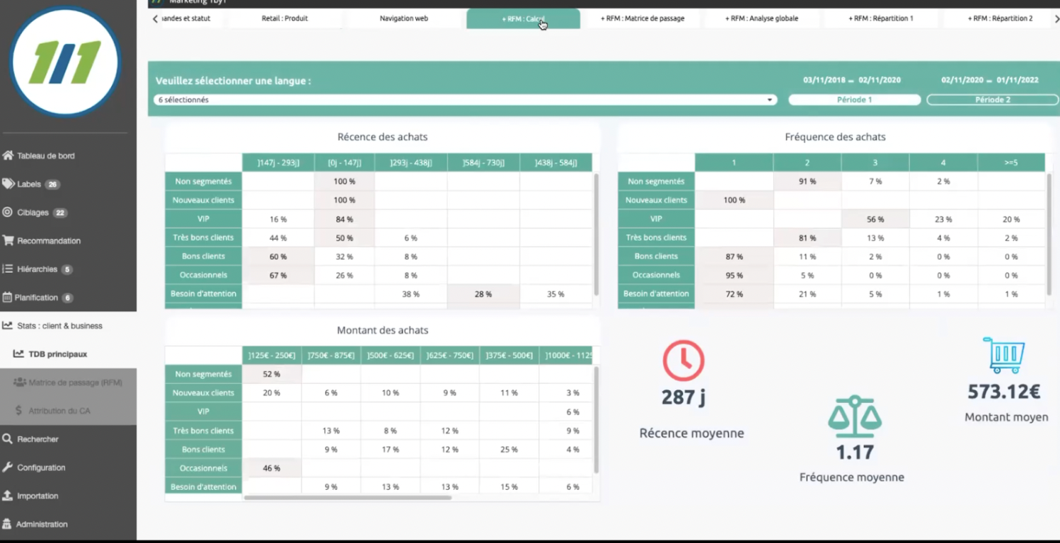Open the language selection dropdown
The width and height of the screenshot is (1060, 543).
coord(465,100)
